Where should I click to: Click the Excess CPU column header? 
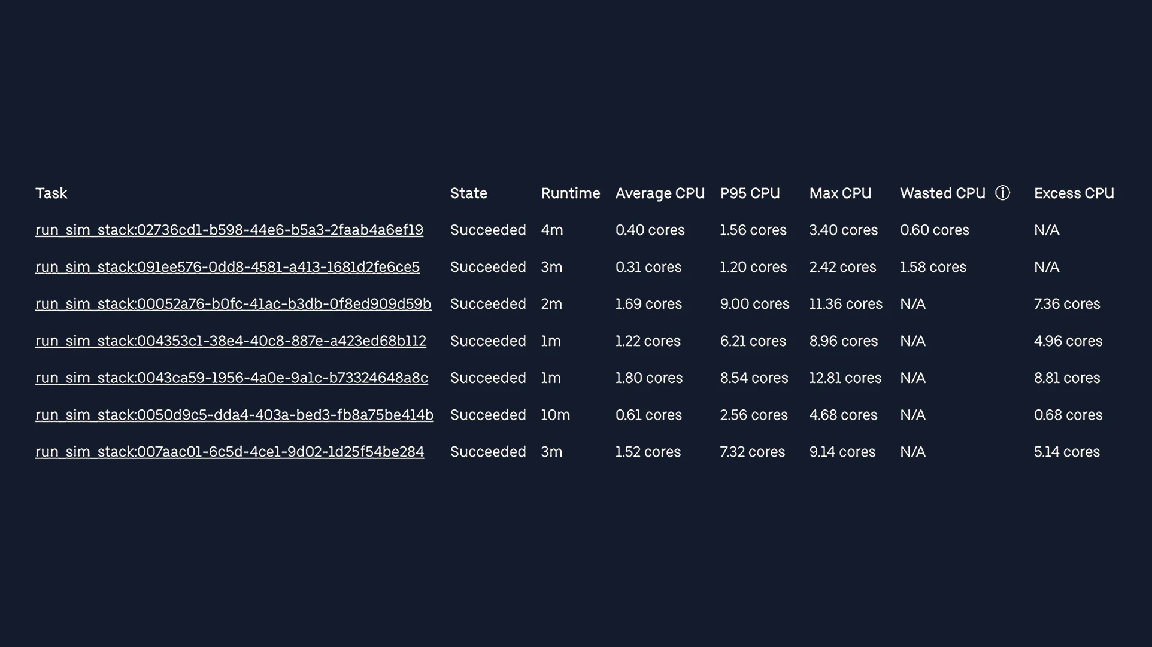click(x=1074, y=193)
